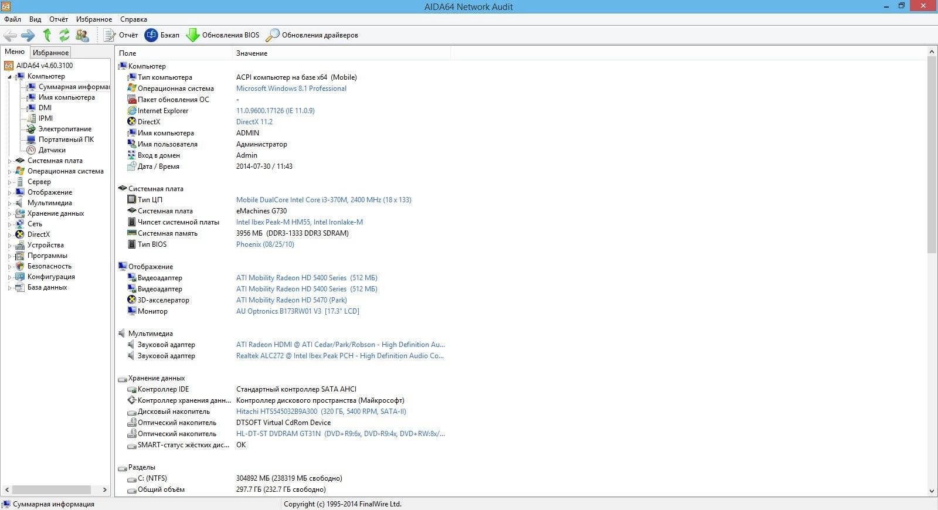
Task: Click the Поле column header
Action: [174, 53]
